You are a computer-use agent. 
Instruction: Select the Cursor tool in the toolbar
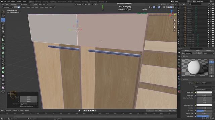tap(3, 15)
